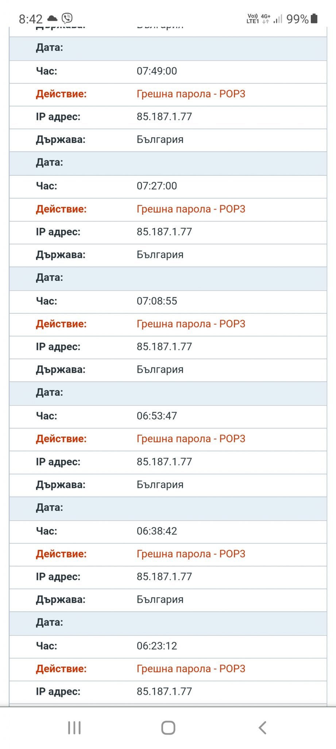Tap the 4G+ data indicator icon
The image size is (336, 749).
coord(266,19)
